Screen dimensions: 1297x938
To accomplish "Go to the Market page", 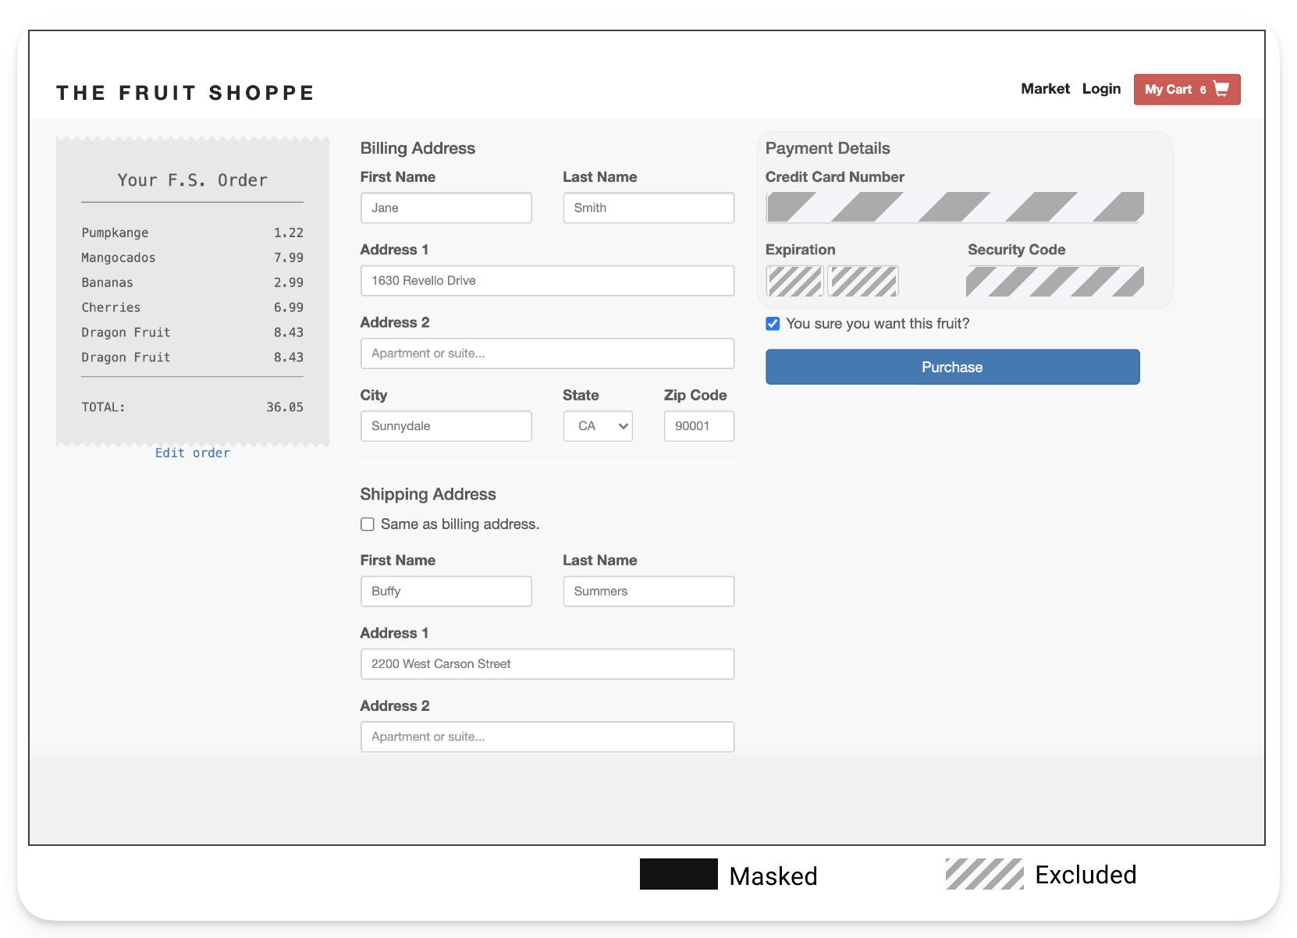I will (x=1045, y=89).
